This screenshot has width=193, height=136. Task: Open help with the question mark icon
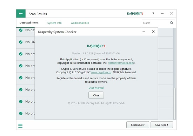[153, 14]
